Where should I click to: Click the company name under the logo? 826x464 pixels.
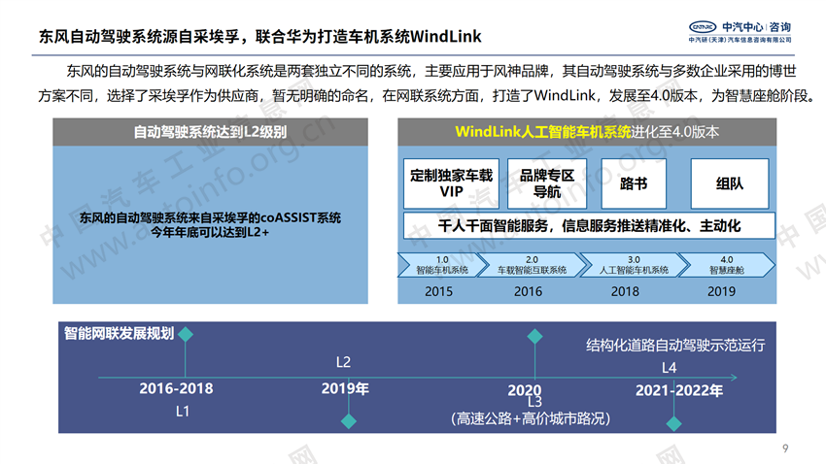click(740, 40)
